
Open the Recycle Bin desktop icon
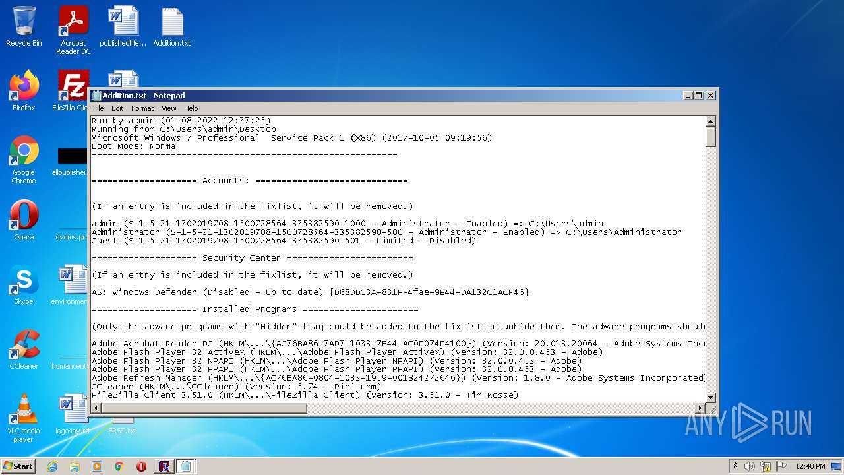tap(24, 26)
